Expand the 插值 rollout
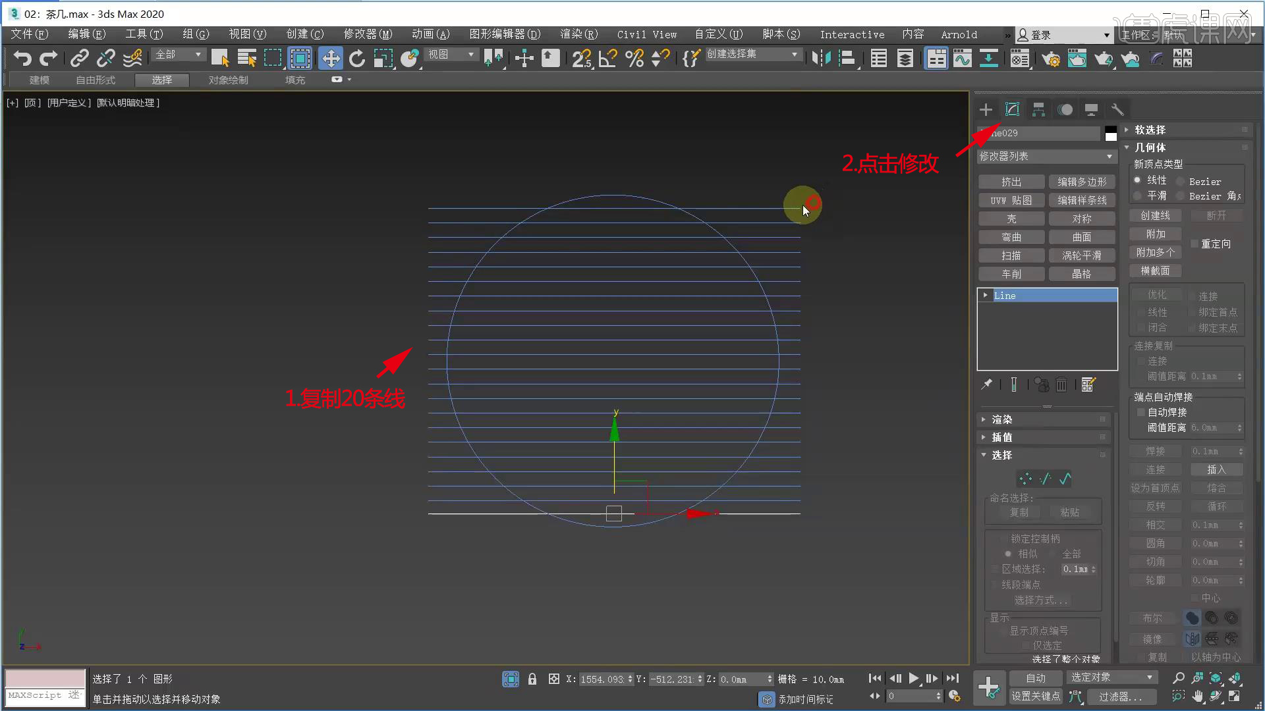This screenshot has height=711, width=1265. click(x=1044, y=437)
